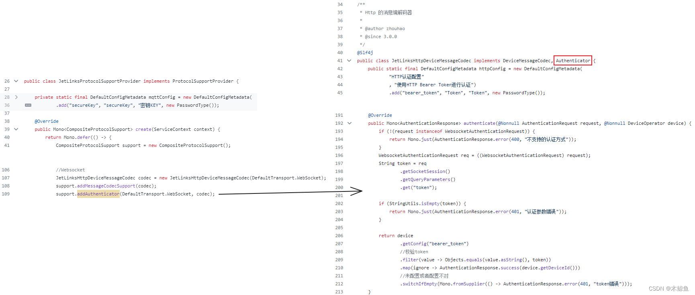Click the "bearer_token" string on line 45
Screen dimensions: 695x295
[421, 93]
